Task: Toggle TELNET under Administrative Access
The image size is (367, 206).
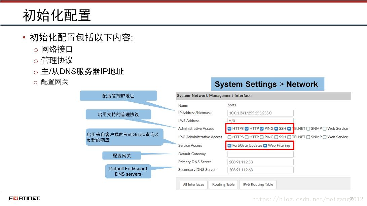Action: 289,129
